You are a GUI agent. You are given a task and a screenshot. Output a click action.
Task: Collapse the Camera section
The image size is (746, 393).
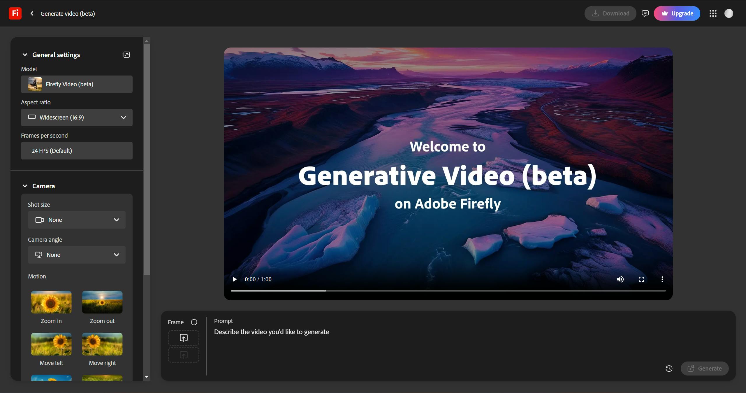25,186
